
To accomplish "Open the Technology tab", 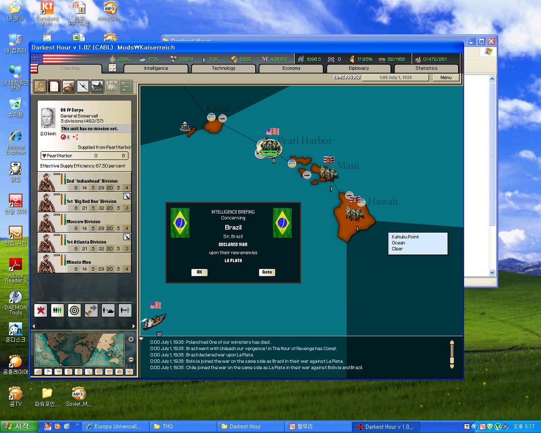I will point(223,68).
